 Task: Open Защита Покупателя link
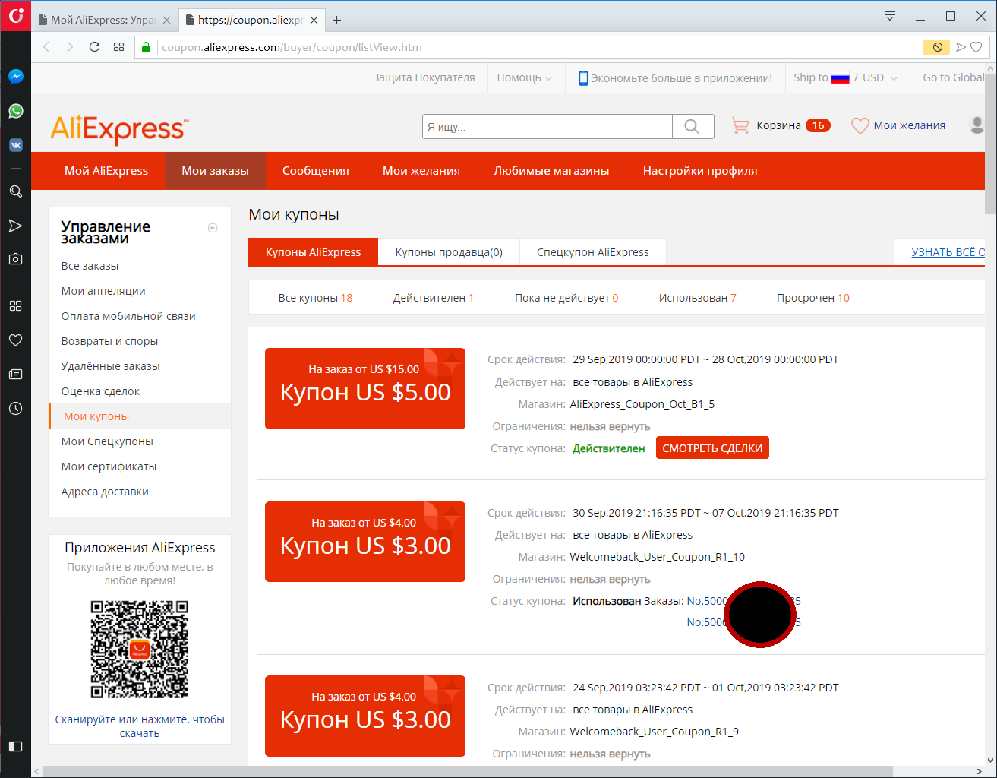pos(424,77)
